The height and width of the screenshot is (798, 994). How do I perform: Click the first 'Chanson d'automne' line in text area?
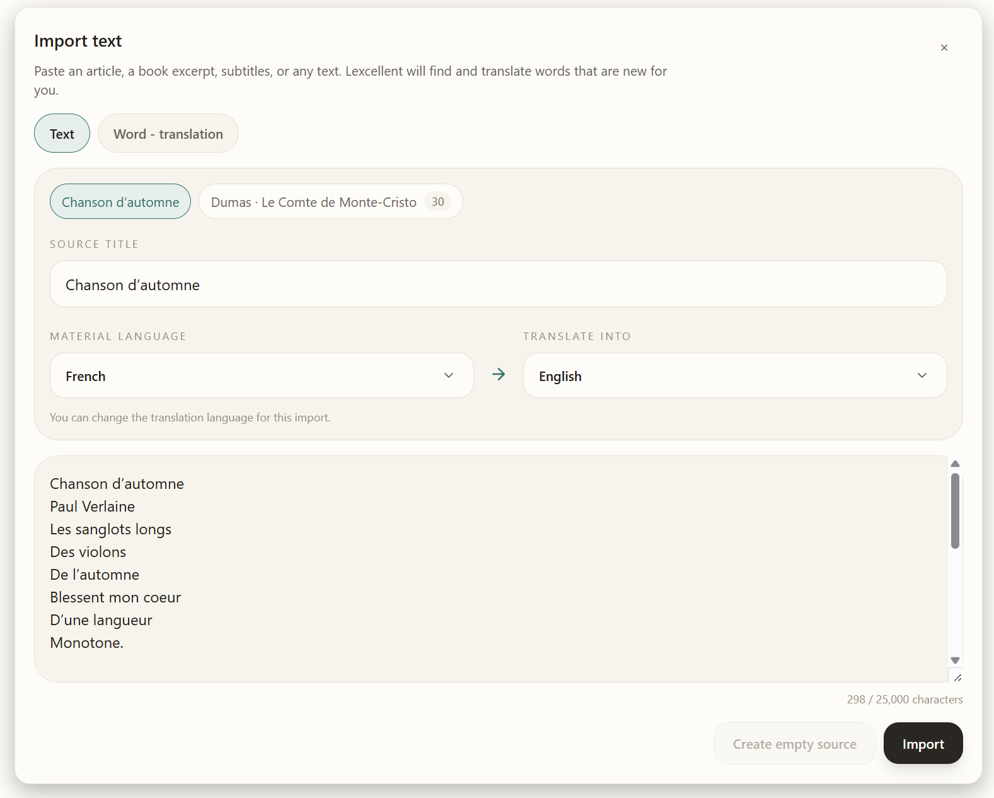[117, 484]
